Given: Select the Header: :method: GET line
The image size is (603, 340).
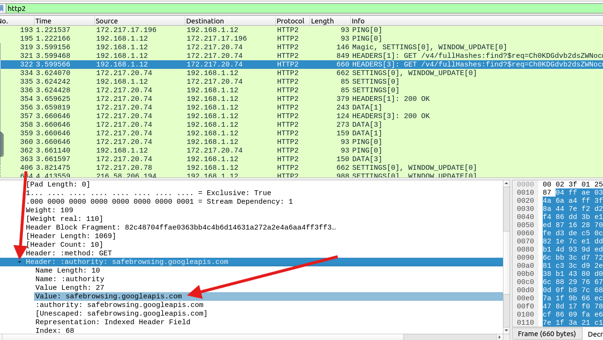Looking at the screenshot, I should pyautogui.click(x=69, y=253).
